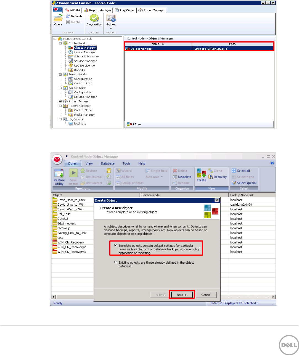Sort list by Name column header
Image resolution: width=299 pixels, height=355 pixels.
[158, 44]
